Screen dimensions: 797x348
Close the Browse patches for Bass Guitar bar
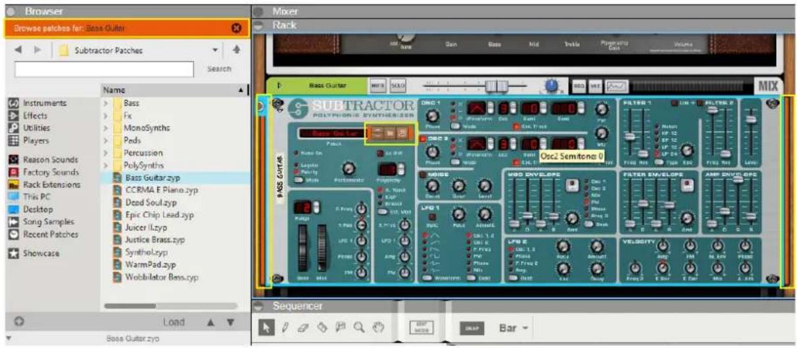pyautogui.click(x=237, y=28)
